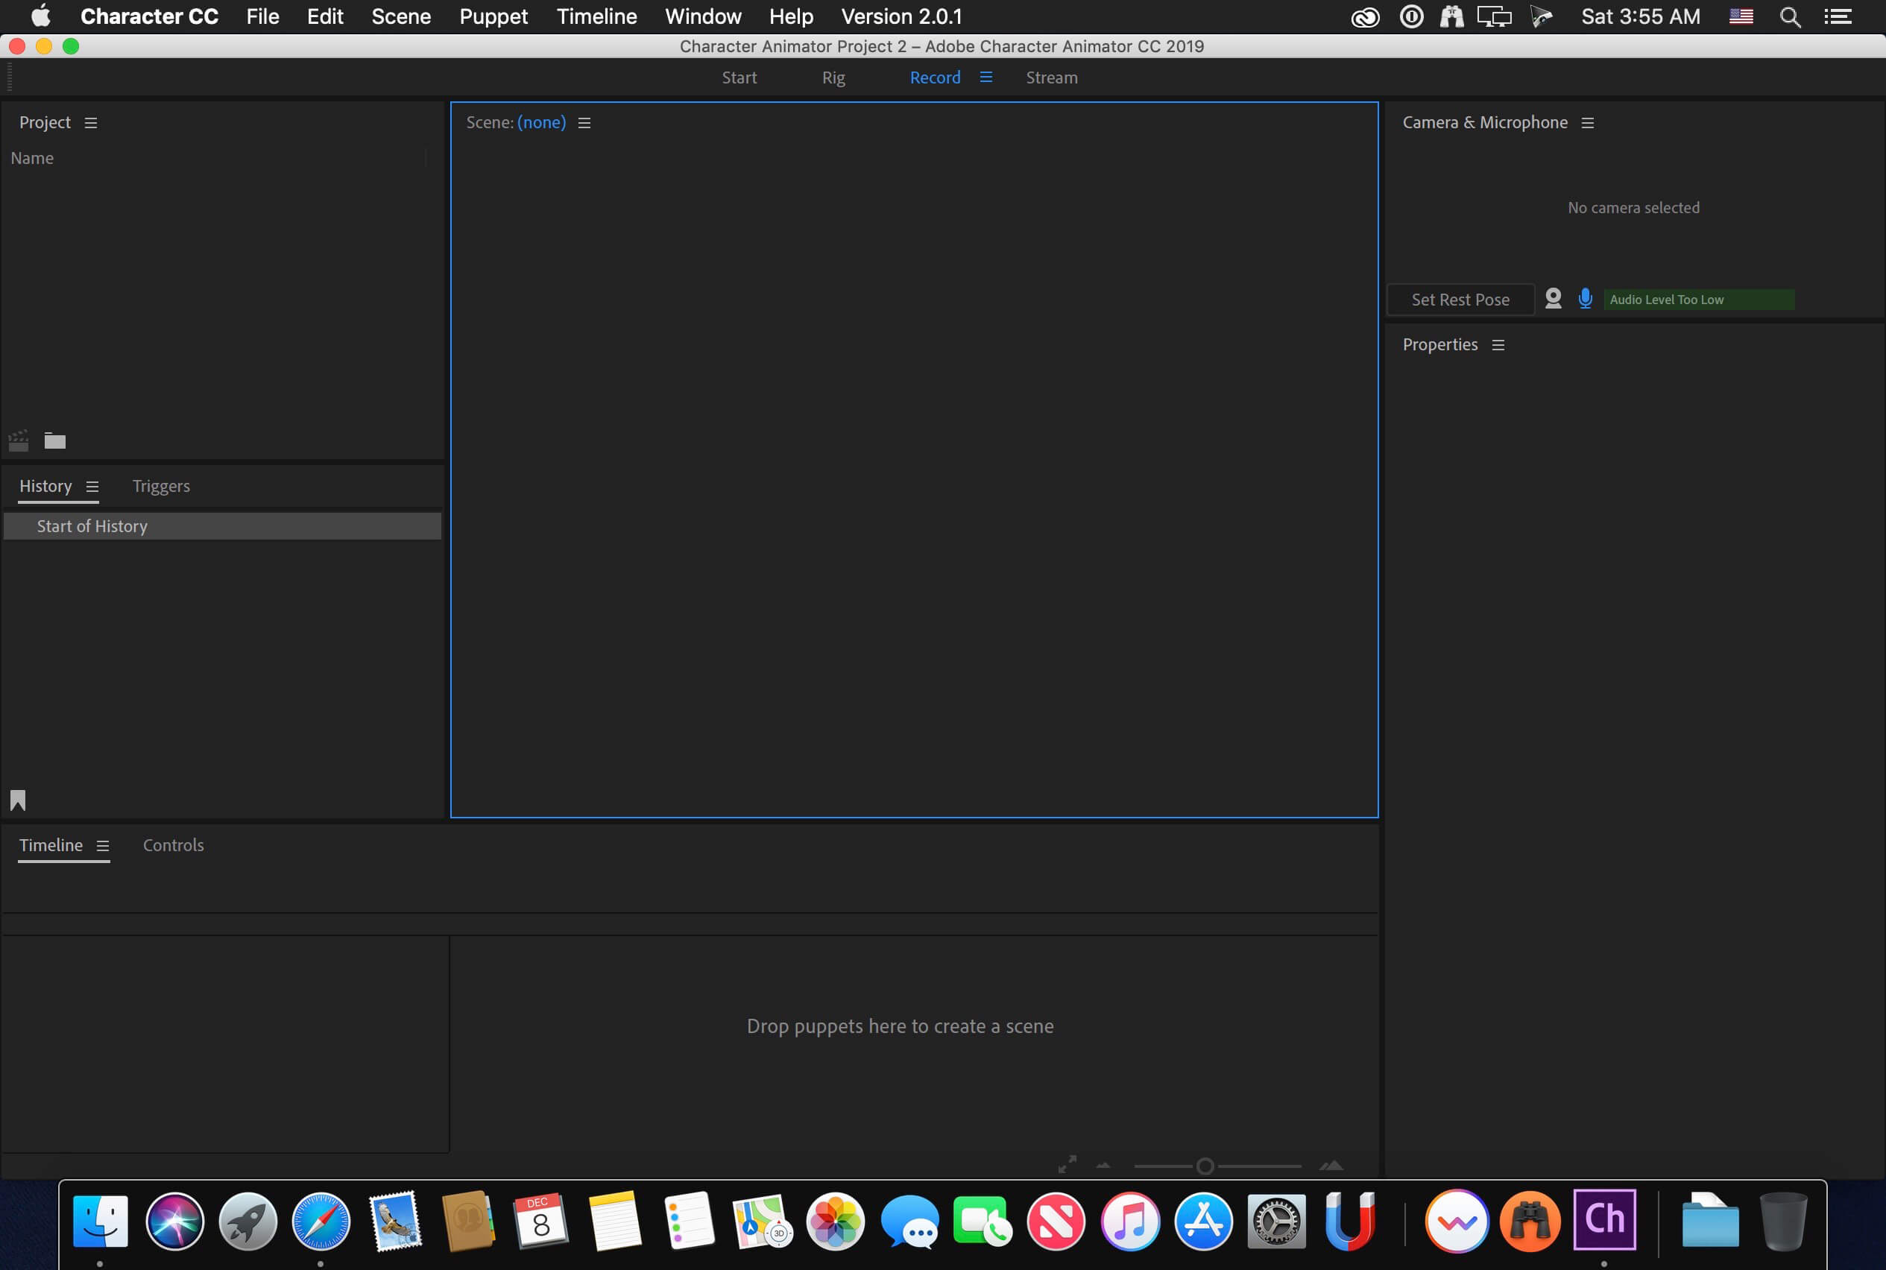Click the Name column header

(x=32, y=159)
